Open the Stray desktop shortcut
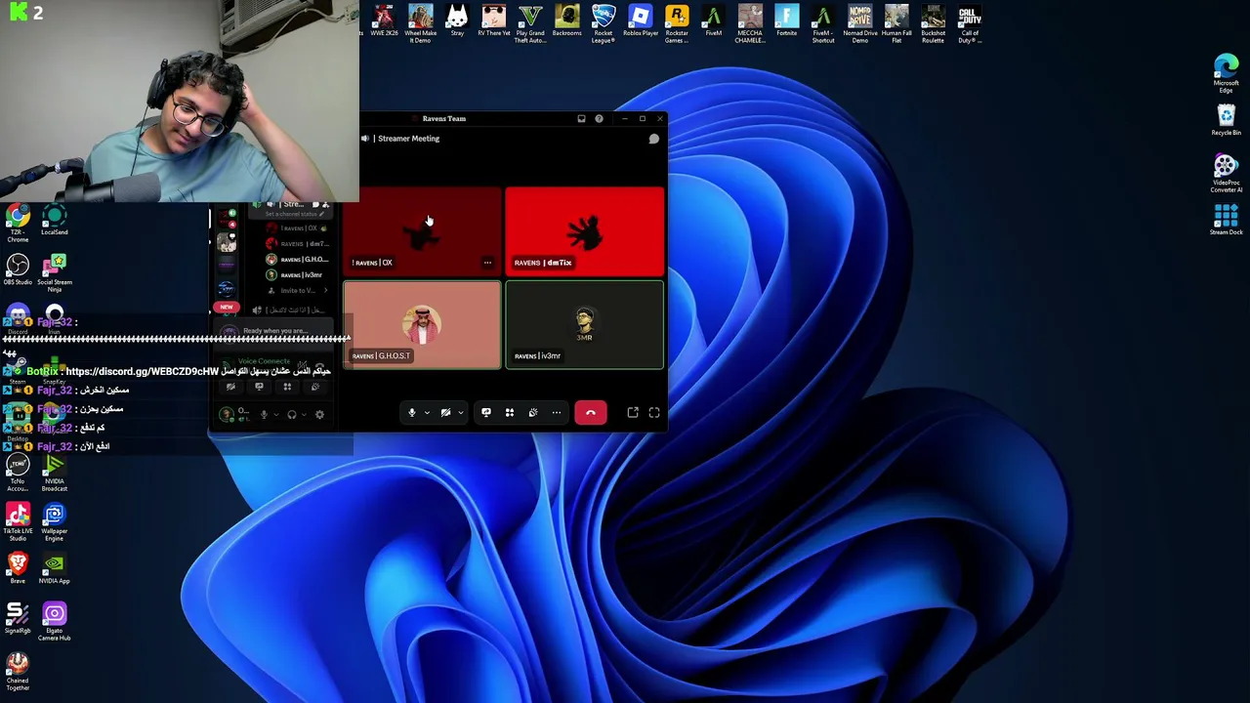1250x703 pixels. 457,21
